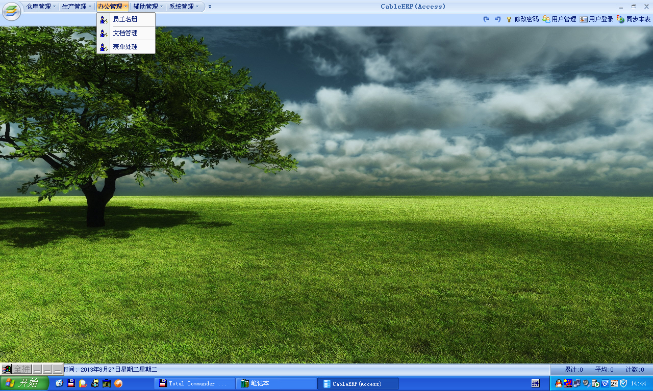Select 表单处理 menu entry

click(125, 47)
